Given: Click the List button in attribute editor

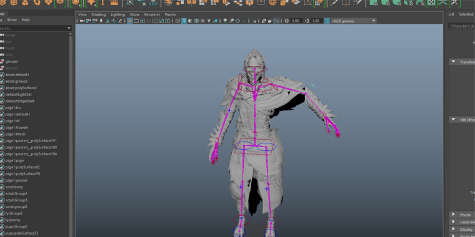Looking at the screenshot, I should point(451,14).
